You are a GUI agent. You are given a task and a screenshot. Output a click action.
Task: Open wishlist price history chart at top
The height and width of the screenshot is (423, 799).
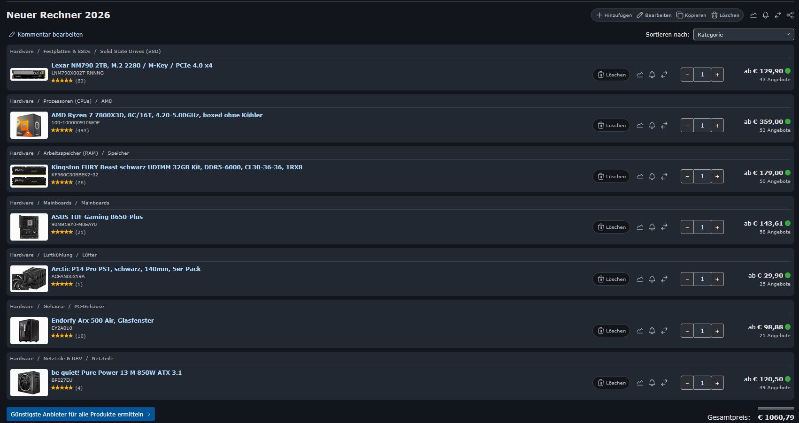click(753, 15)
